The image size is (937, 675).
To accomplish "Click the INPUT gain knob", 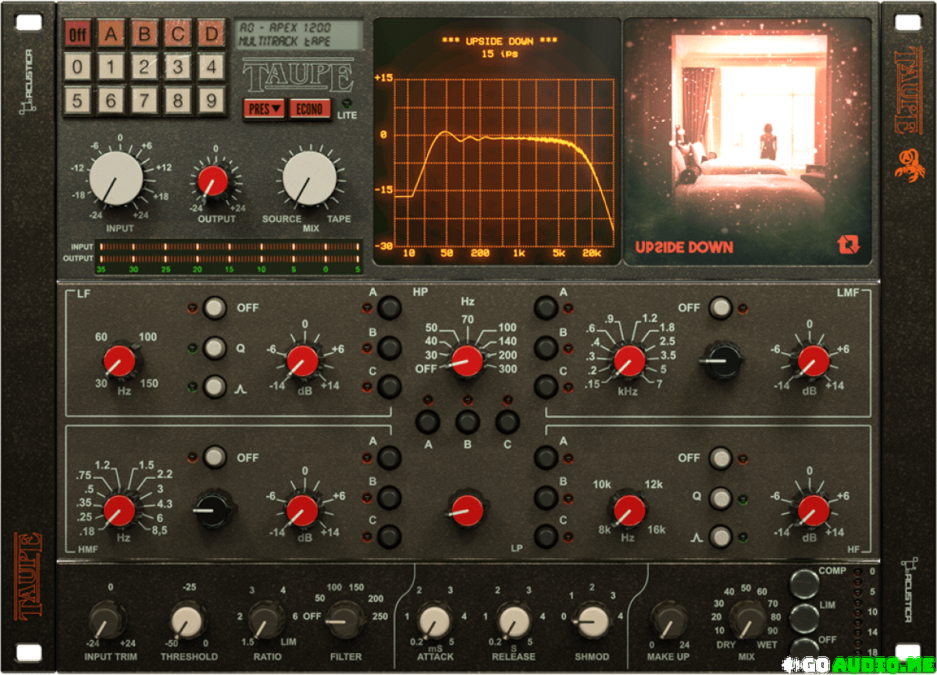I will tap(116, 179).
